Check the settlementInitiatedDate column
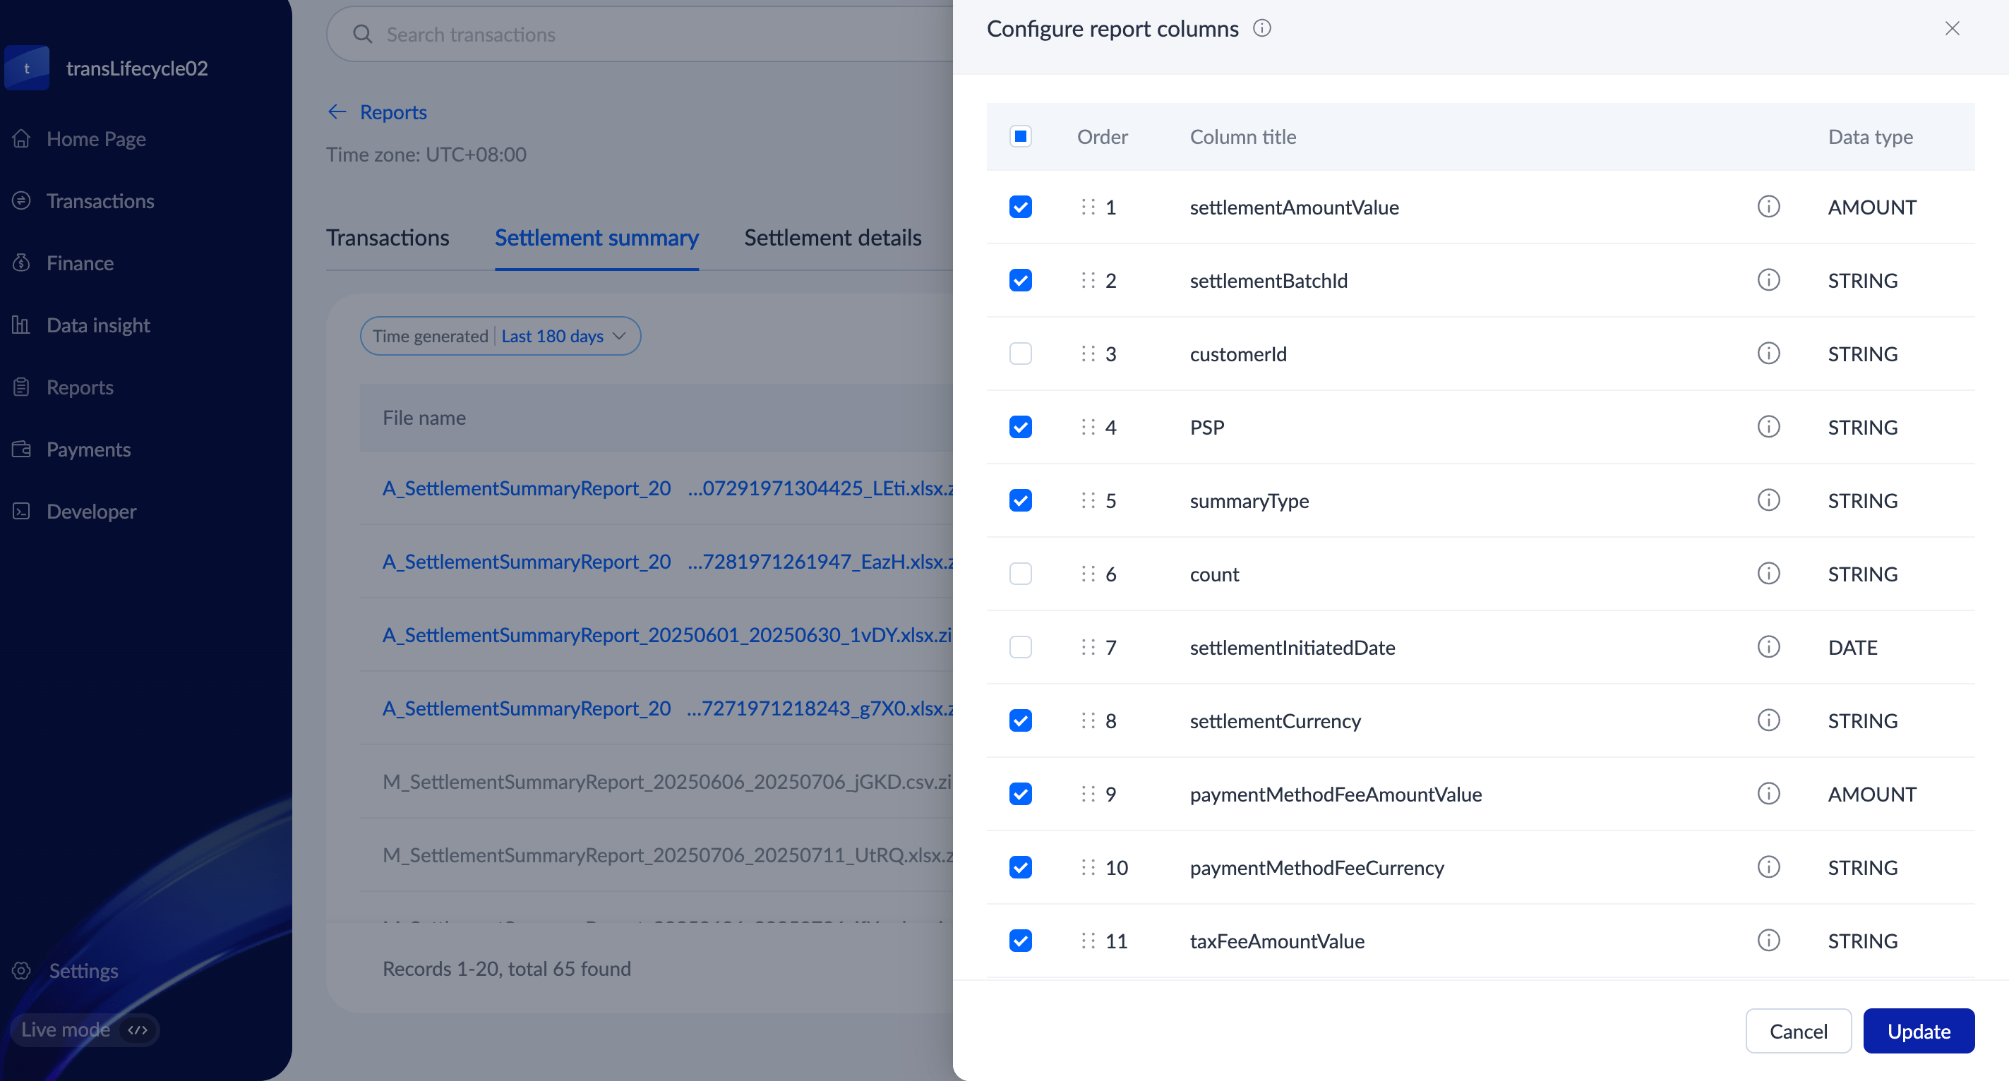 [1020, 647]
